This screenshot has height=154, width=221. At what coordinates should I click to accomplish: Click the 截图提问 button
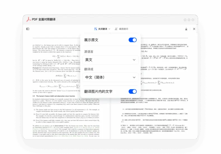click(x=121, y=29)
